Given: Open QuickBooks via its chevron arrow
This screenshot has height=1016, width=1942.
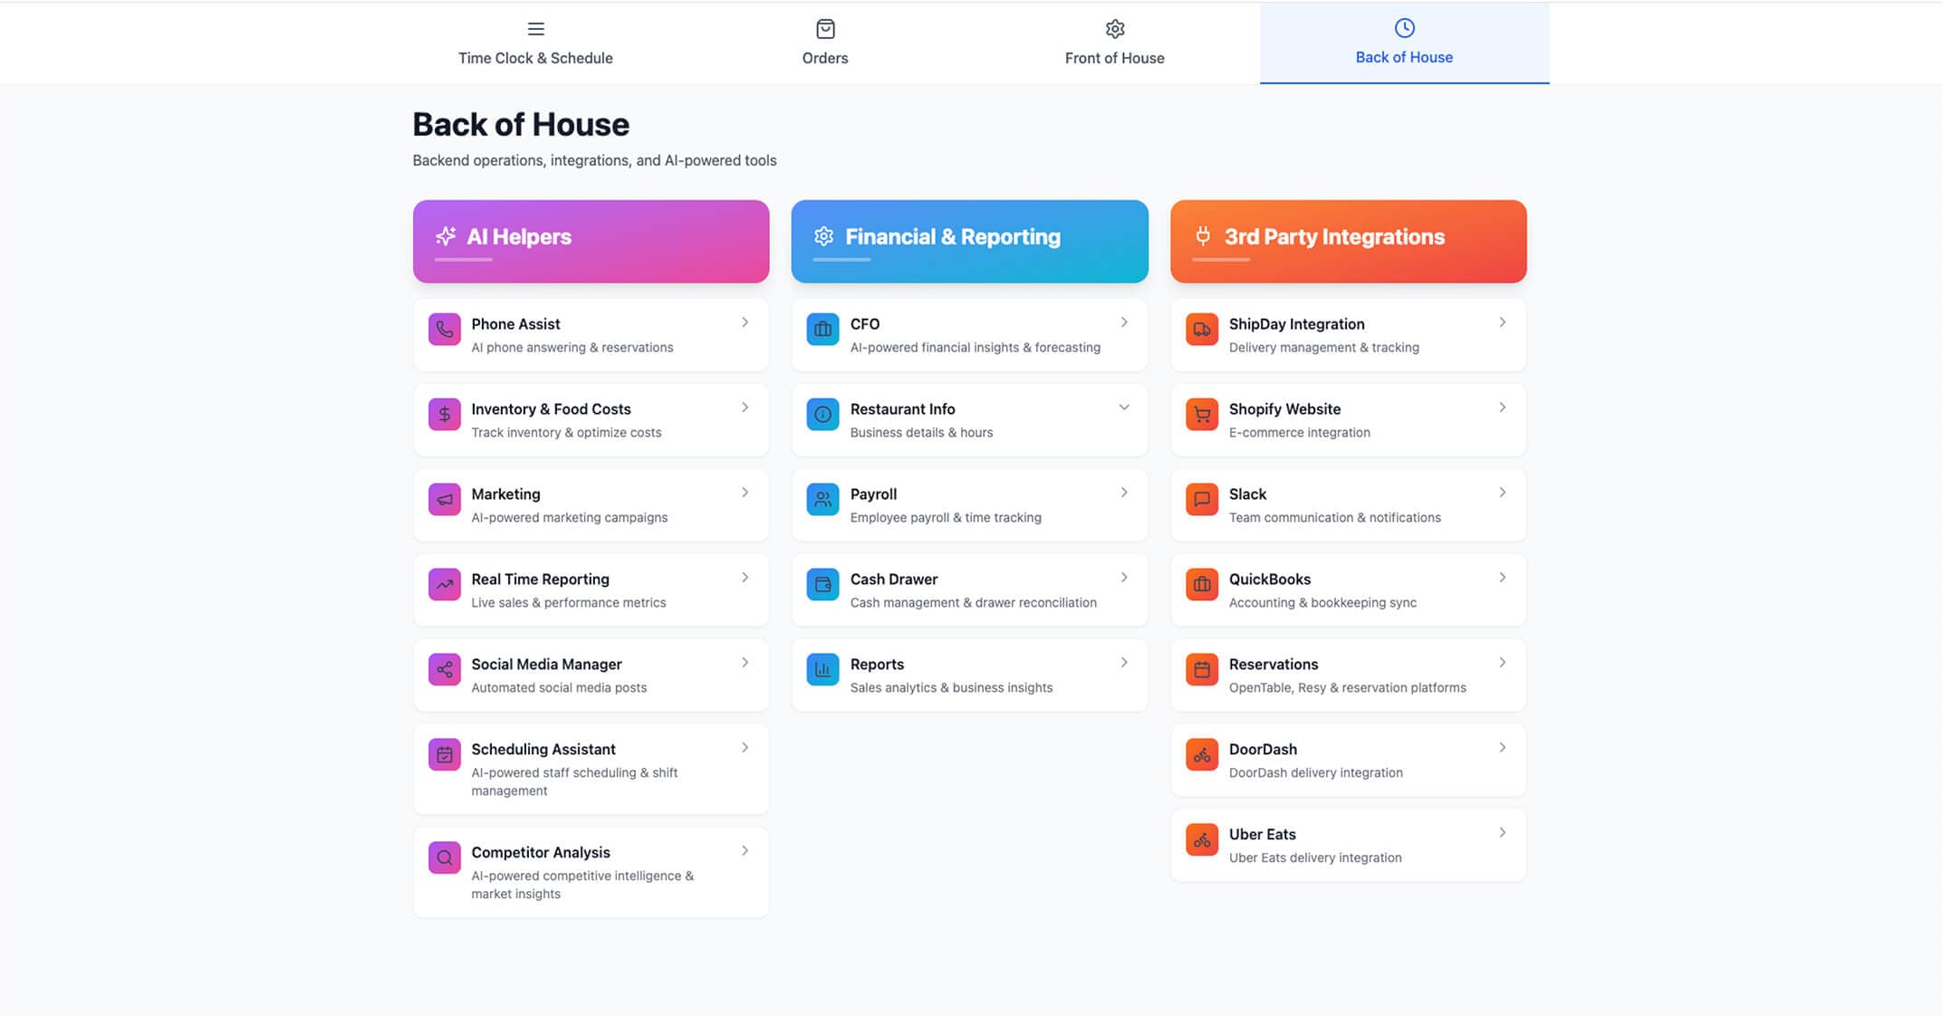Looking at the screenshot, I should [1502, 577].
